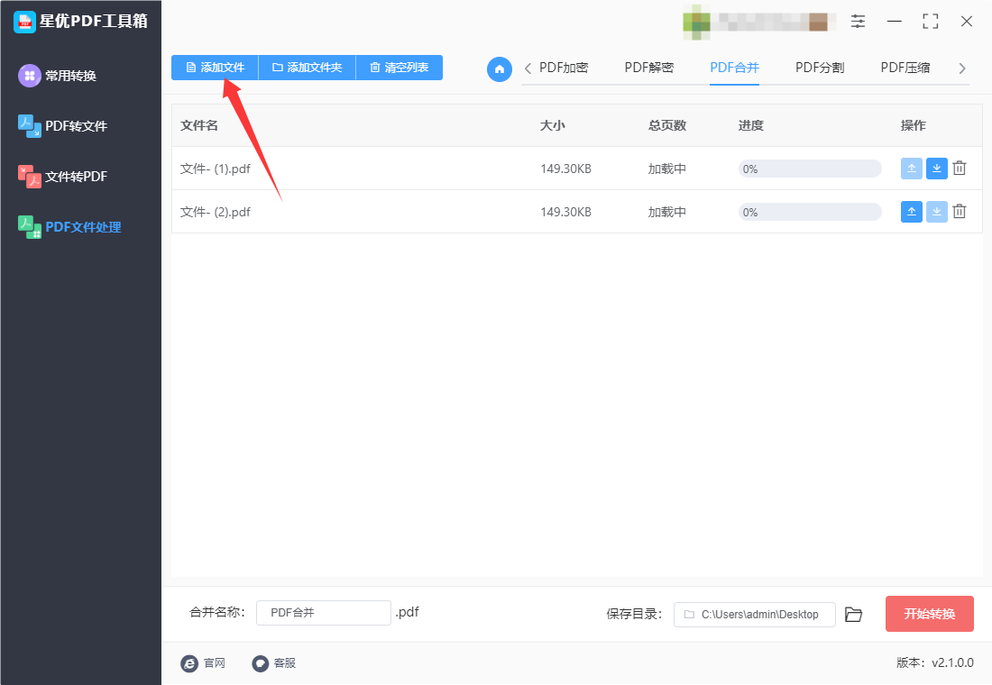Switch to the PDF加密 tab
The height and width of the screenshot is (685, 992).
coord(564,68)
